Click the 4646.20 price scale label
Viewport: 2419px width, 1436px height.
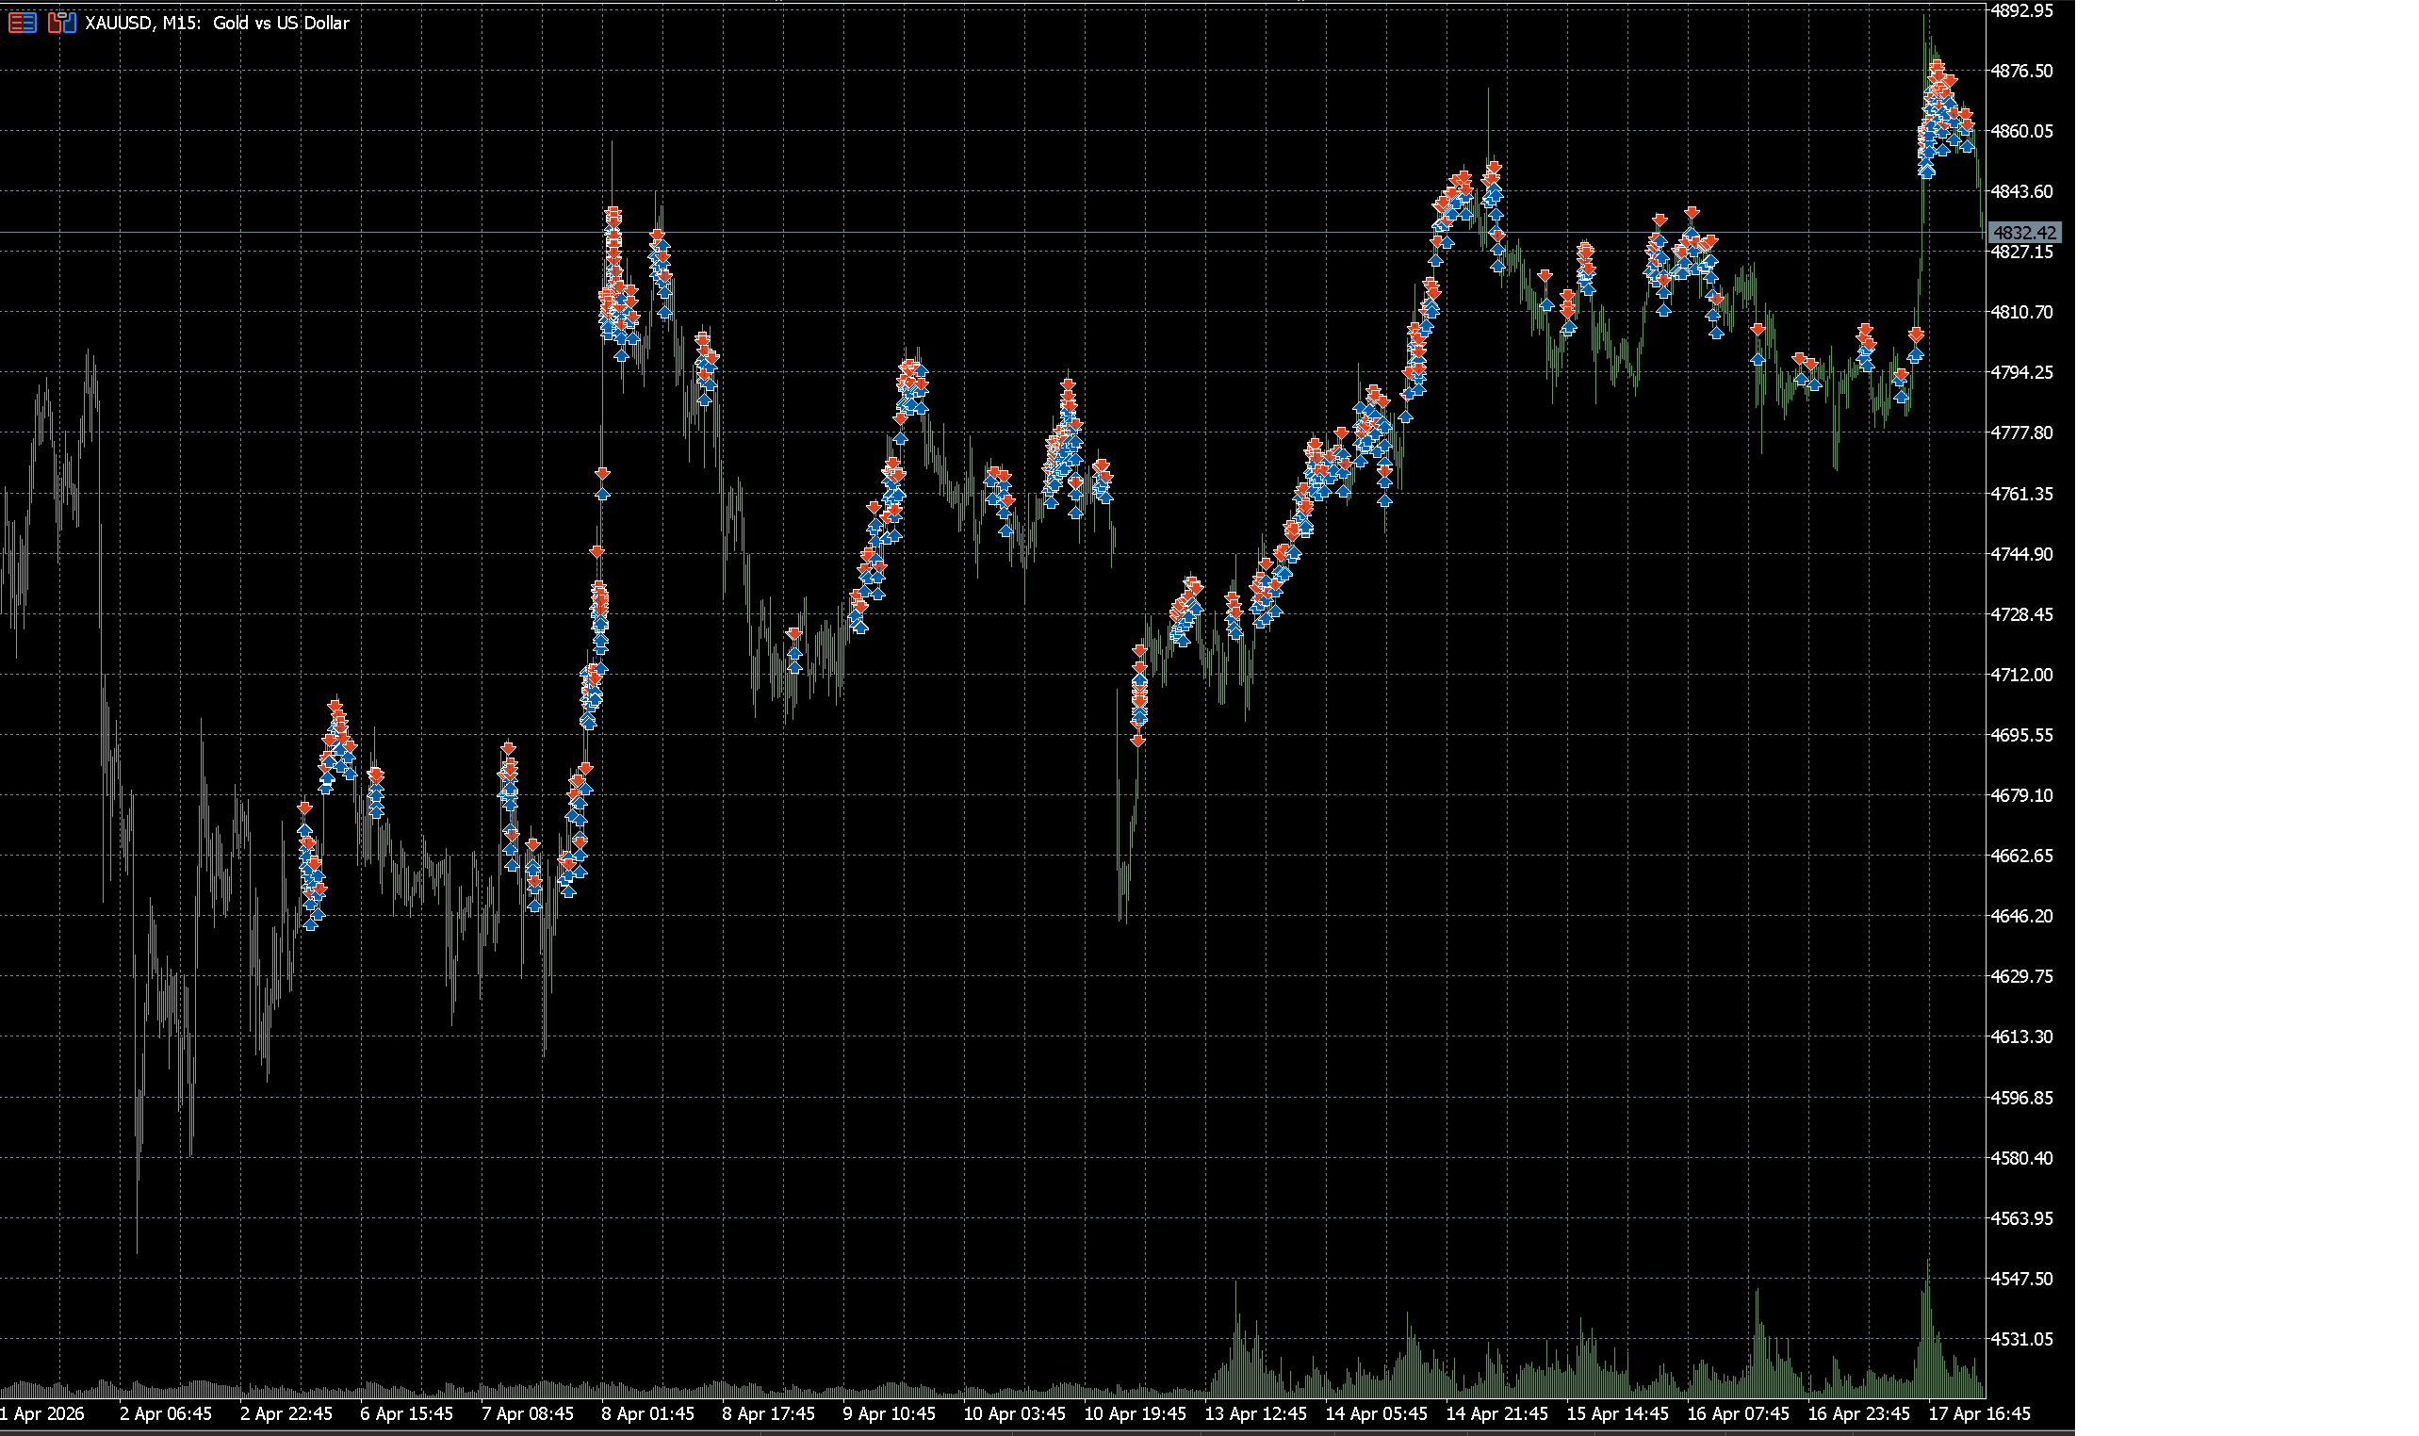click(x=2021, y=915)
